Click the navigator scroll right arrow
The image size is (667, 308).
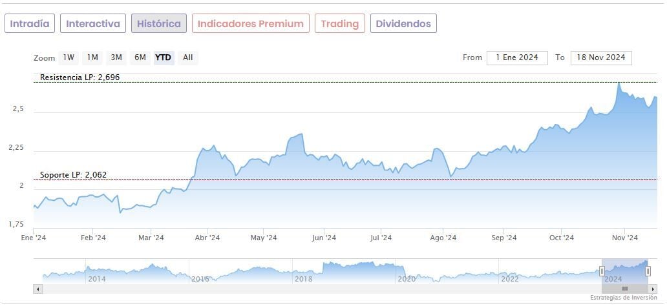(x=653, y=289)
